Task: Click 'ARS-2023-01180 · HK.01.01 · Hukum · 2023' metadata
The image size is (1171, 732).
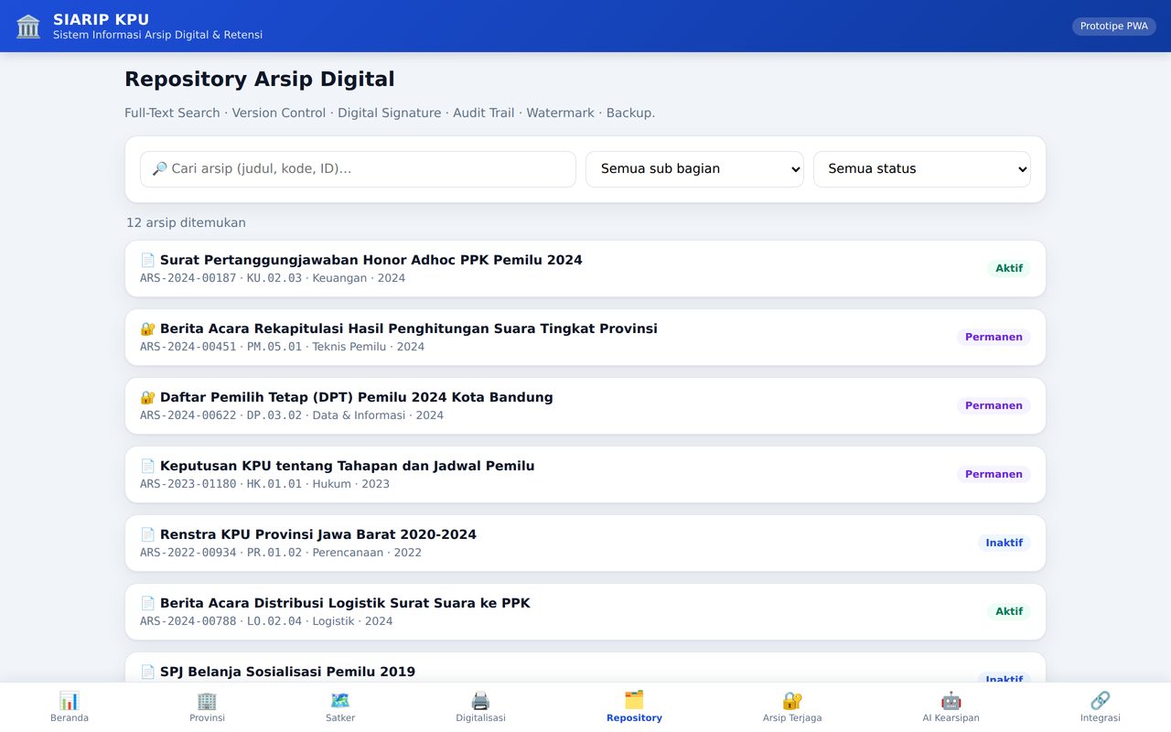Action: [x=264, y=484]
